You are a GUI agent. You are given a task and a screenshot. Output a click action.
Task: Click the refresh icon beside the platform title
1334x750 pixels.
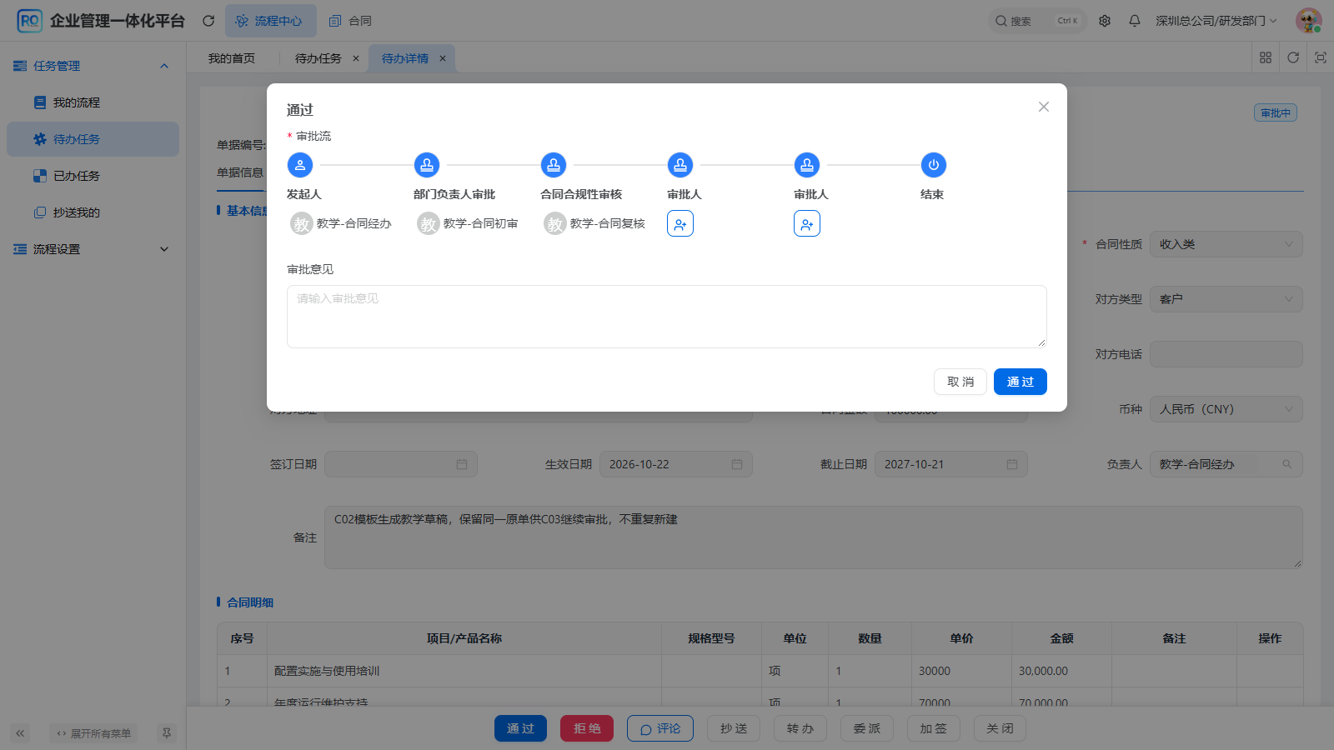click(x=208, y=21)
